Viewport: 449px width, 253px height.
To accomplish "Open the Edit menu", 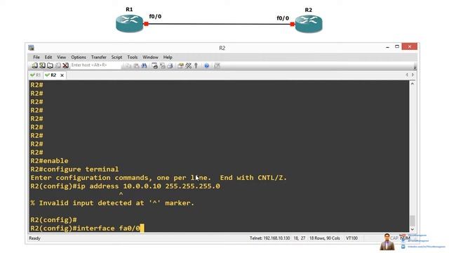I will pos(48,57).
